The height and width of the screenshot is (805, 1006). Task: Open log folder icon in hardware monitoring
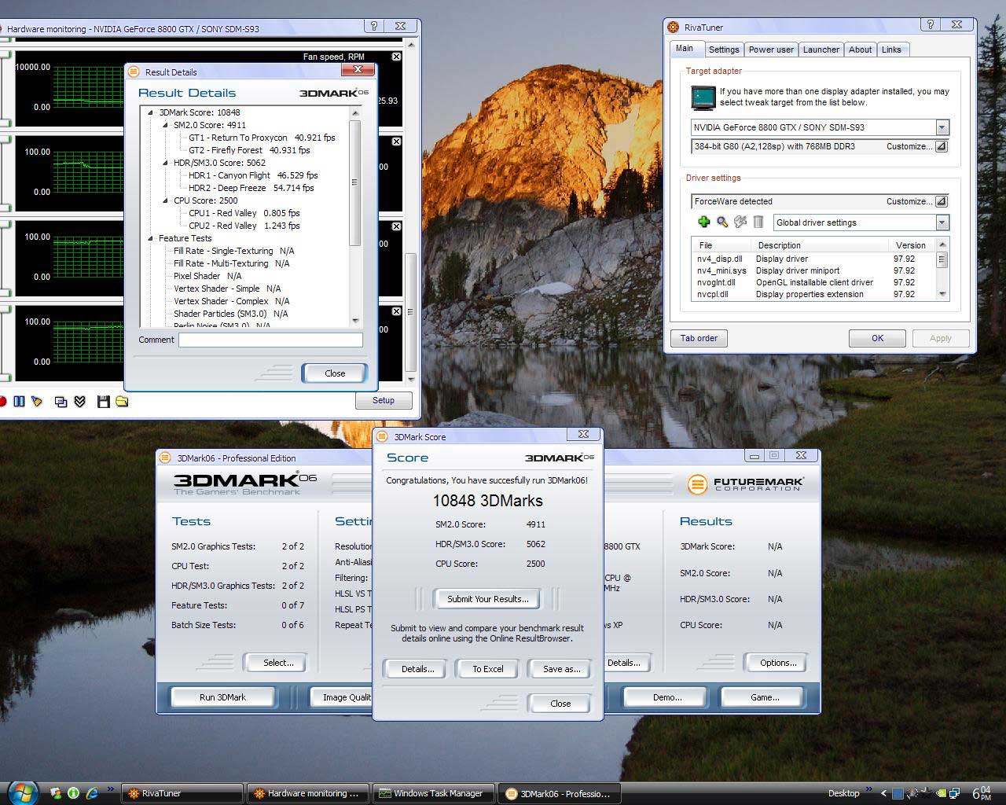tap(122, 401)
